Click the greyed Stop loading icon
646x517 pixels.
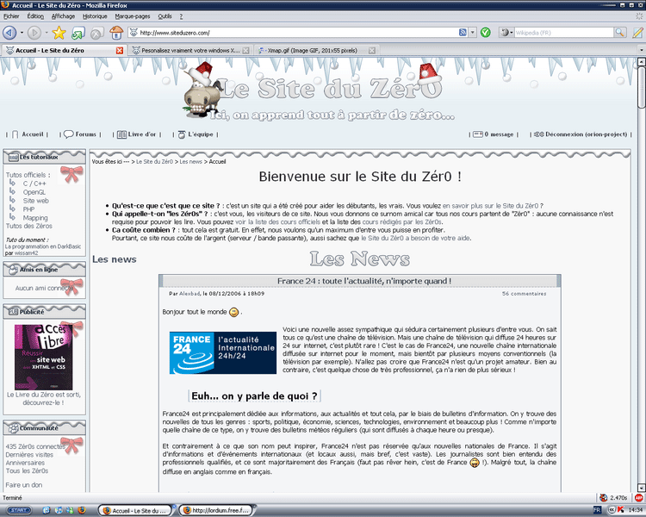(96, 33)
